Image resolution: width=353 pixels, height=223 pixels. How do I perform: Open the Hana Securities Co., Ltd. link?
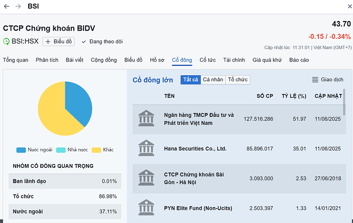click(195, 149)
